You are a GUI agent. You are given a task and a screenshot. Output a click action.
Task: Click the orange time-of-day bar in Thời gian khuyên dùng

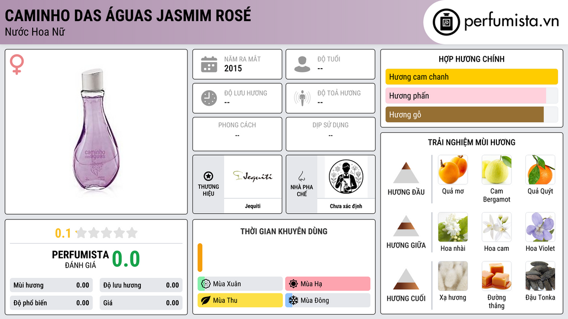point(200,258)
